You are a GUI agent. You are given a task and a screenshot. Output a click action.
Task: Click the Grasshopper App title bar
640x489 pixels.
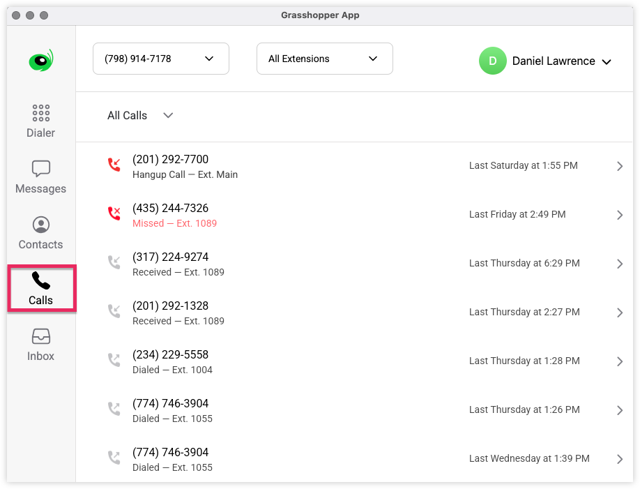coord(320,15)
